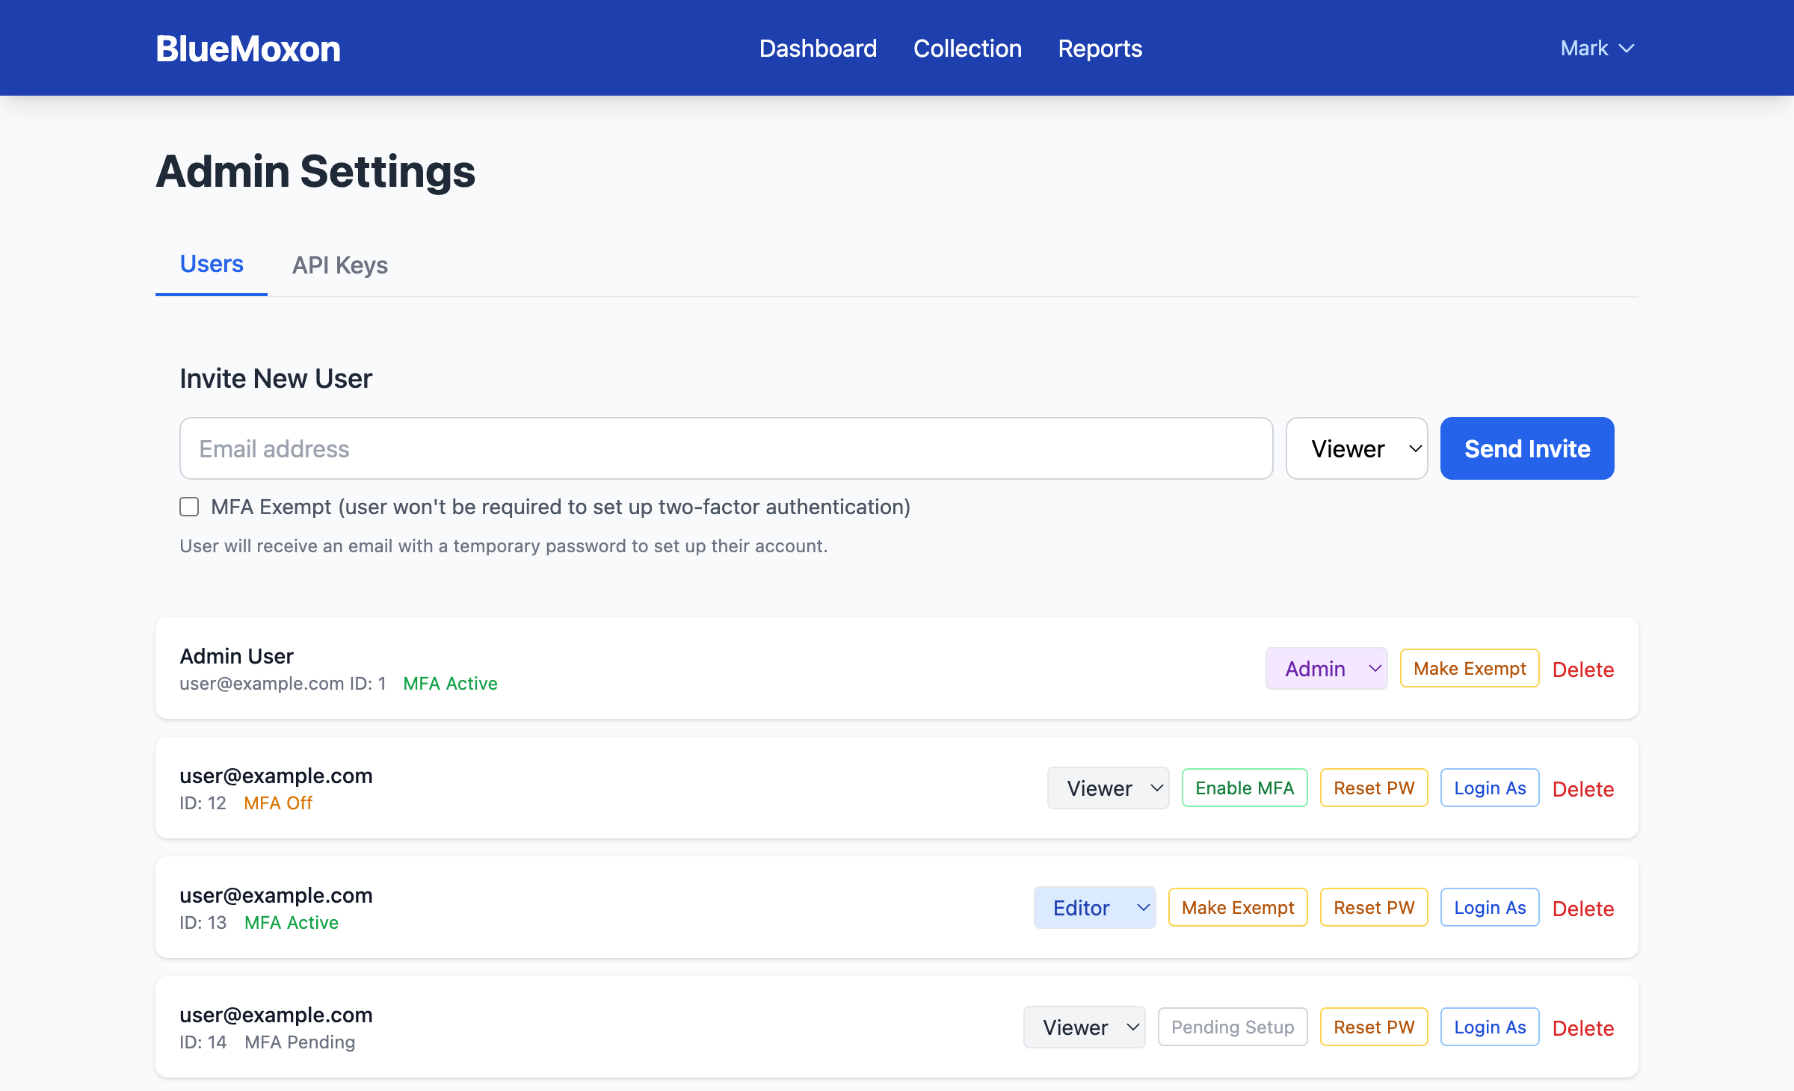Make user ID 13 MFA exempt
The height and width of the screenshot is (1091, 1794).
1237,908
